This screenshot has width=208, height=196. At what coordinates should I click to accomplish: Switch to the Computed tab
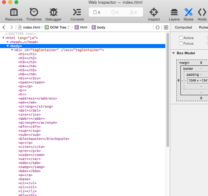point(183,27)
